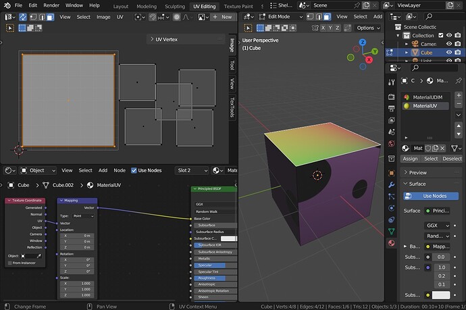
Task: Select face select mode in 3D viewport
Action: [327, 17]
